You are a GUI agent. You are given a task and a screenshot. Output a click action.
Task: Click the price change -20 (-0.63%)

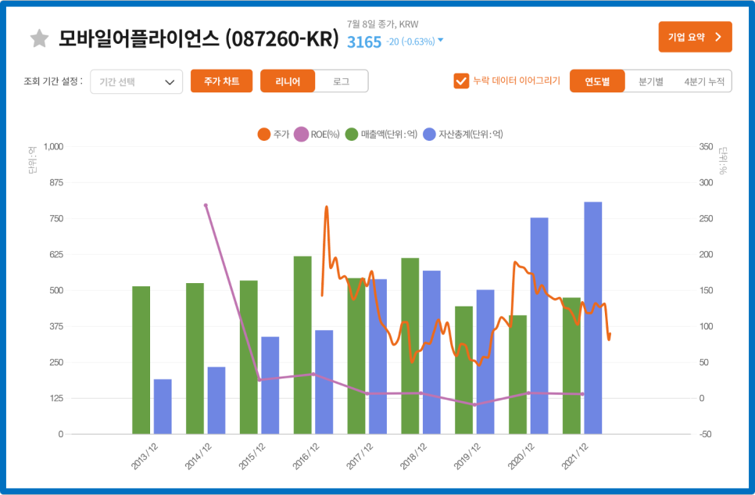click(x=410, y=42)
